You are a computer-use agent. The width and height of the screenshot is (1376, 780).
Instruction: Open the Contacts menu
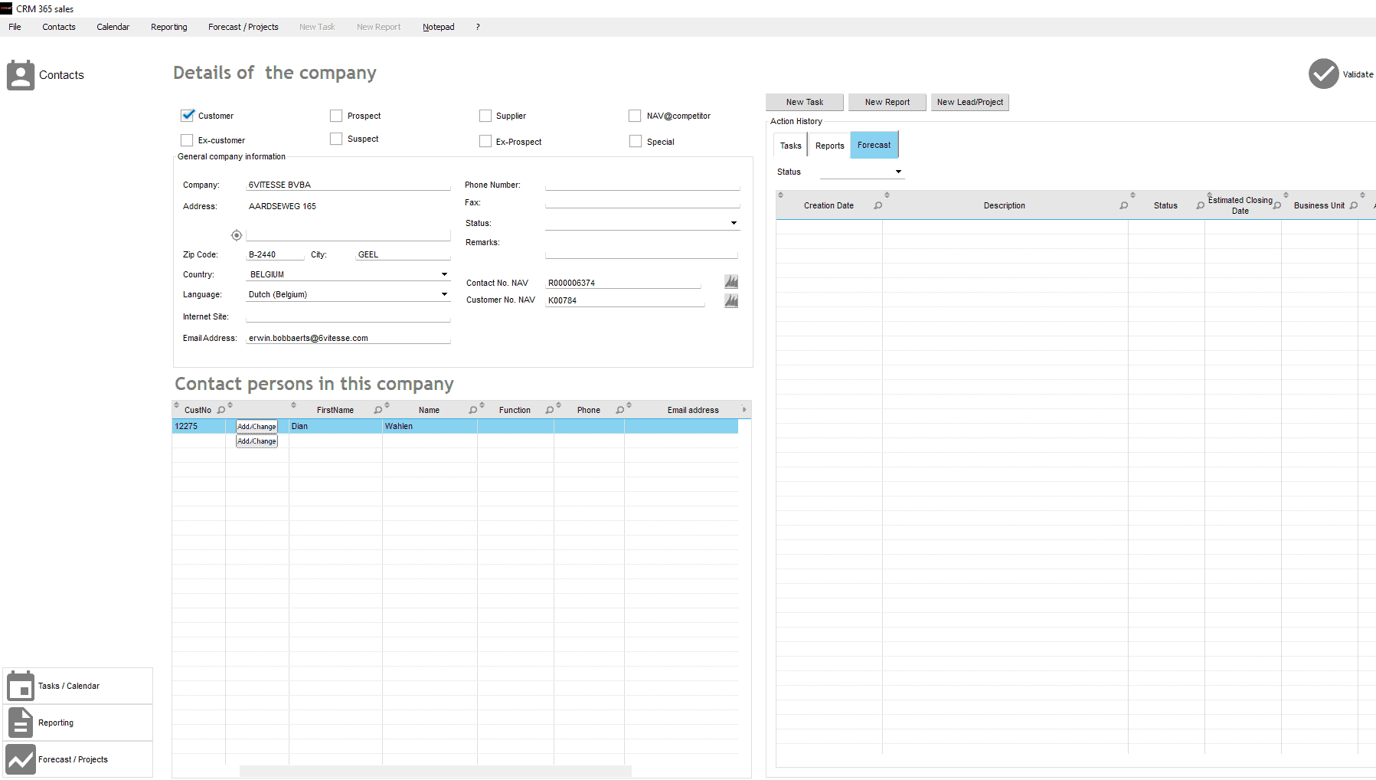(59, 27)
